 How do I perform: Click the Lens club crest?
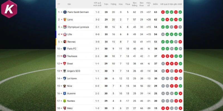coord(65,20)
